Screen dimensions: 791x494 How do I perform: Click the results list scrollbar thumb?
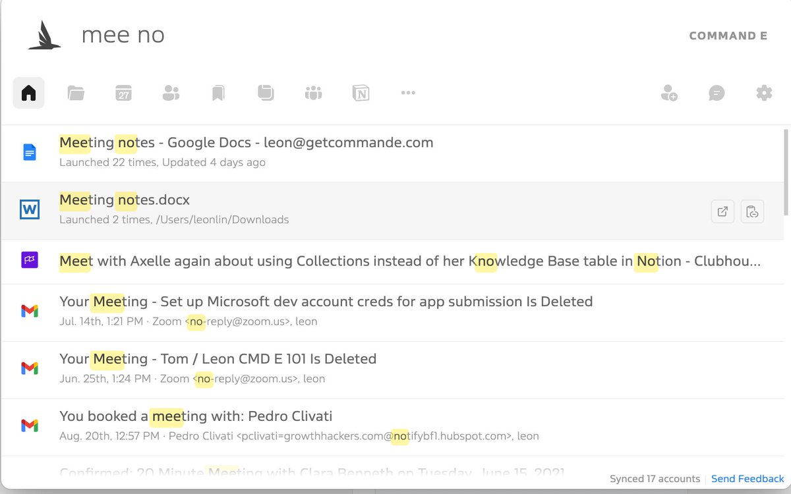786,172
